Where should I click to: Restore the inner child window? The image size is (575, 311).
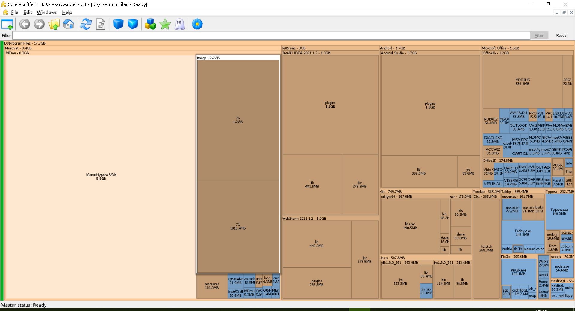point(564,13)
